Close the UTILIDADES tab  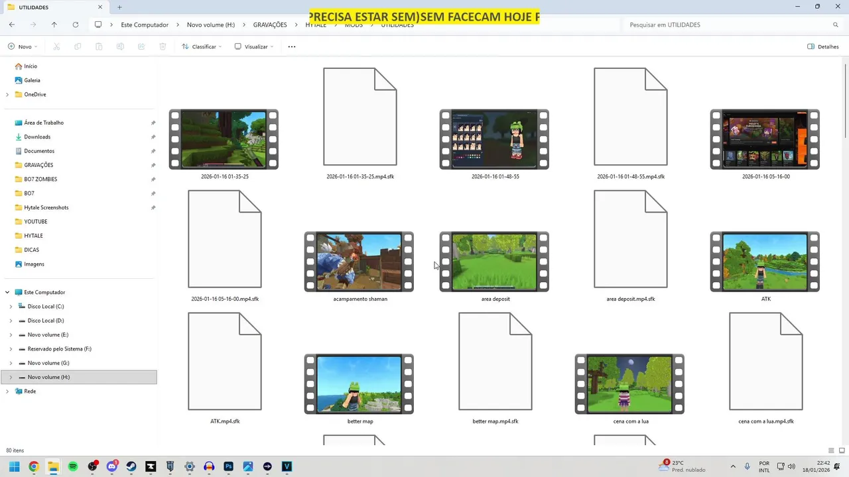pyautogui.click(x=100, y=7)
